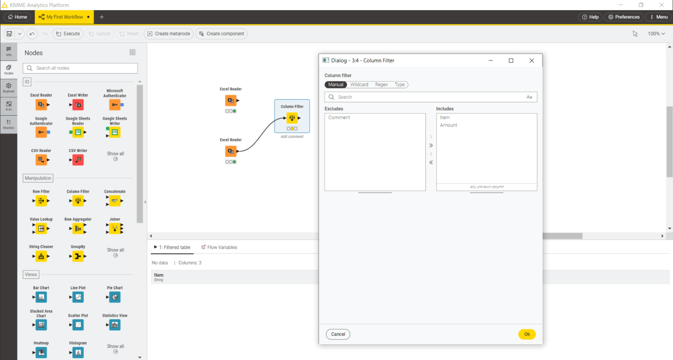Open the Monitor side panel
Screen dimensions: 673x360
pos(9,124)
